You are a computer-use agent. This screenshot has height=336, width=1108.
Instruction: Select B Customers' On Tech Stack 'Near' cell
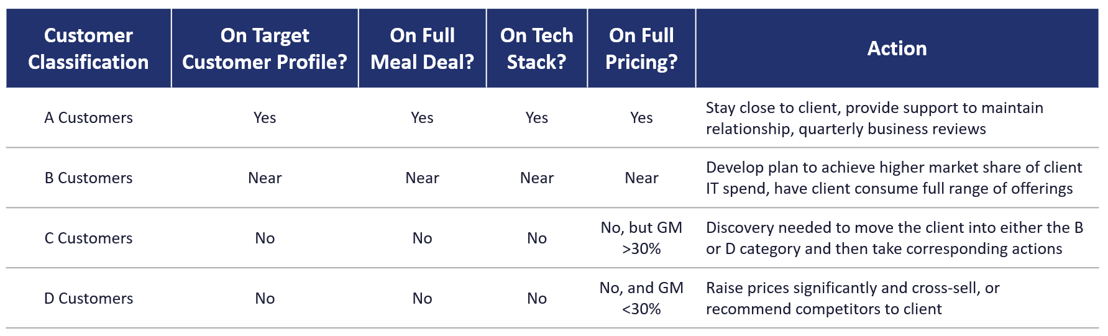click(x=536, y=178)
